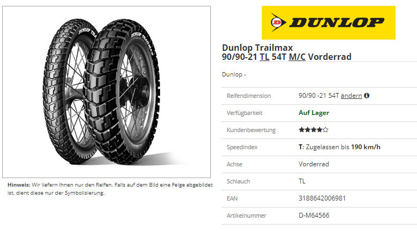Open the Dunlop Trailmax tire product image
This screenshot has height=231, width=417.
107,92
